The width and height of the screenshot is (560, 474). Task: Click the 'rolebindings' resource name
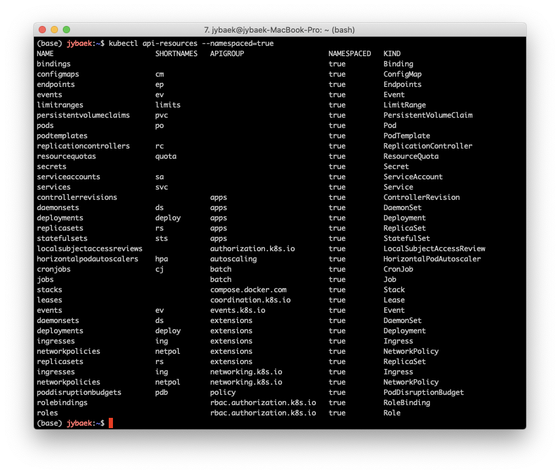(x=62, y=403)
